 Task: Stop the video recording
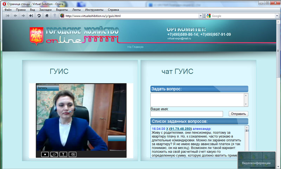45,154
